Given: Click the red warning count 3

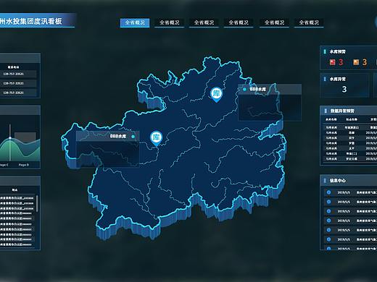Looking at the screenshot, I should (x=341, y=62).
